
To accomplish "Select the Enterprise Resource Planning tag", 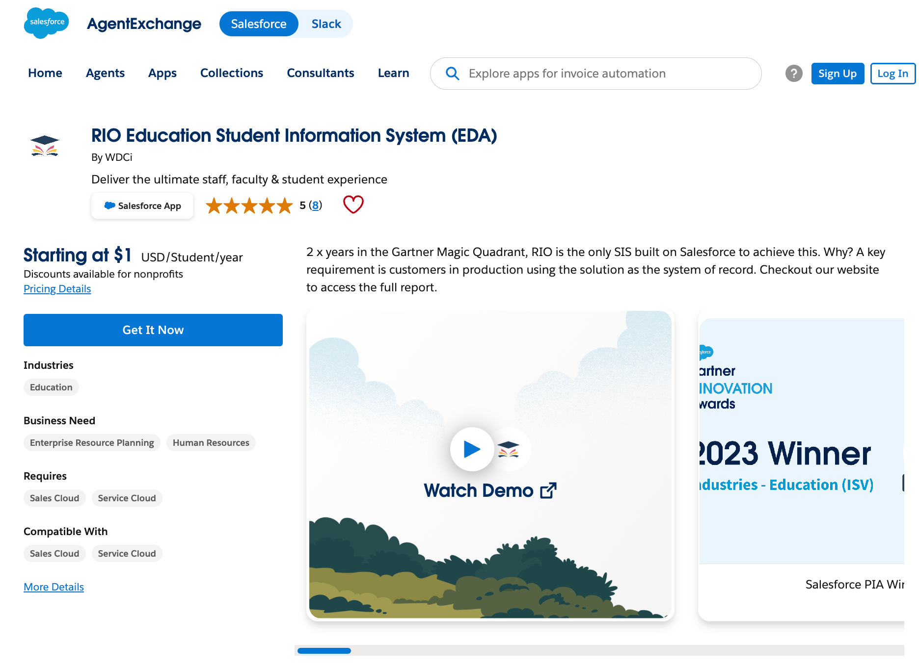I will point(92,443).
